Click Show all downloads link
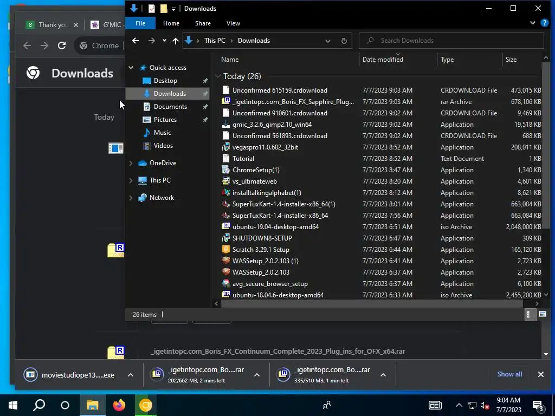The image size is (555, 416). [x=509, y=374]
